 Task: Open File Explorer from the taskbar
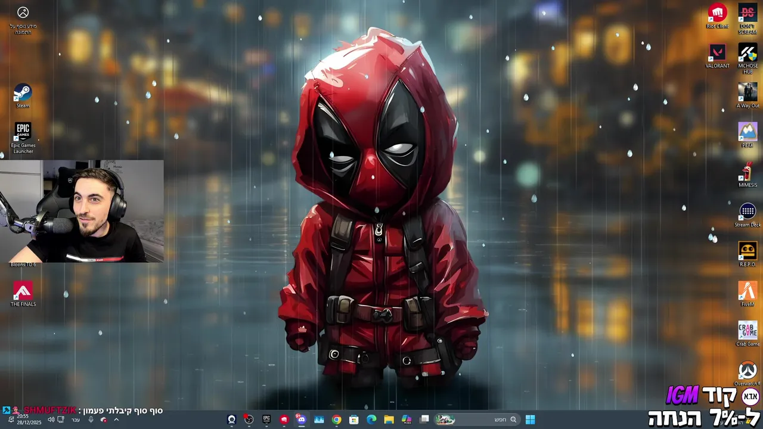tap(389, 419)
